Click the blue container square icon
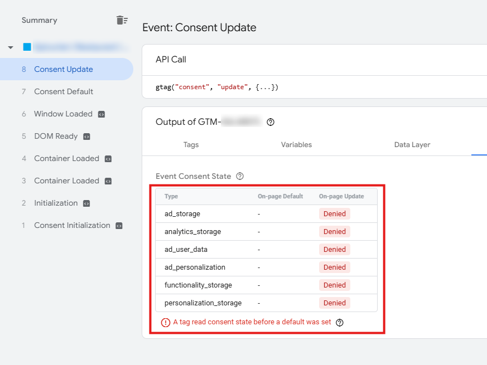This screenshot has height=365, width=487. [27, 47]
